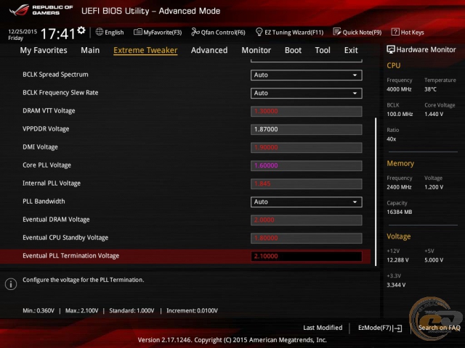Click the PLL Bandwidth label
Viewport: 465px width, 348px height.
pyautogui.click(x=44, y=202)
